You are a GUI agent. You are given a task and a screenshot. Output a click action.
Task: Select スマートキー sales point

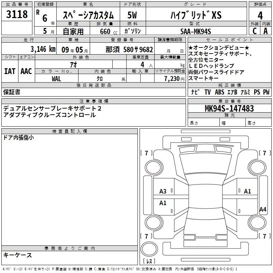click(203, 78)
